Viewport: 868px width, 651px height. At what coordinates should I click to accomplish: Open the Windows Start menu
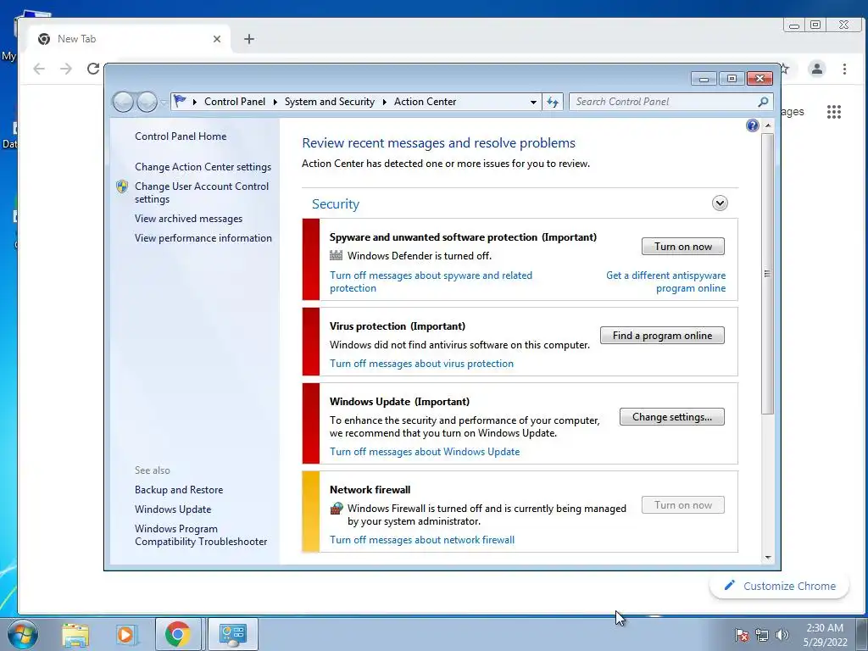coord(22,634)
